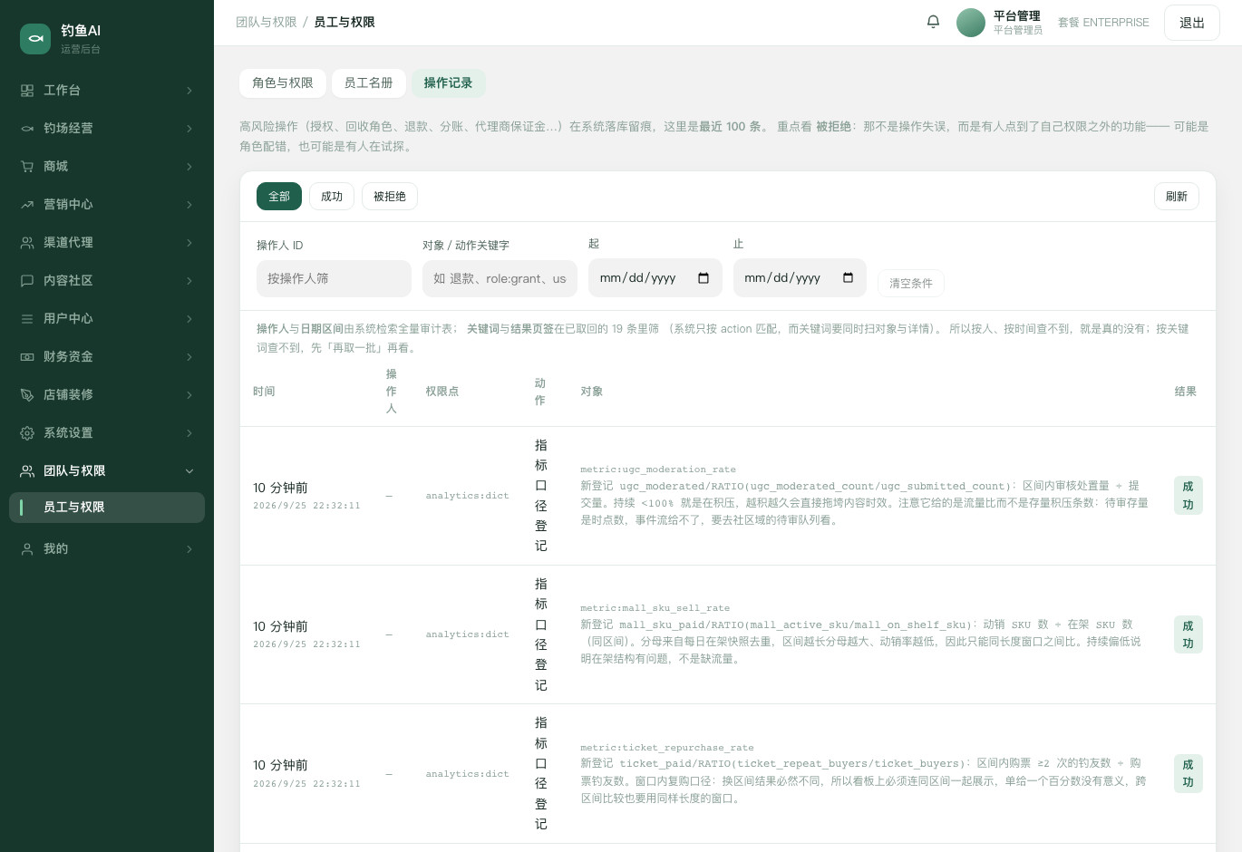Expand the 营销中心 menu chevron
Image resolution: width=1242 pixels, height=852 pixels.
coord(189,205)
